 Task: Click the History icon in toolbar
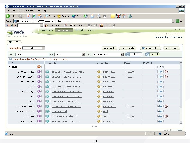pyautogui.click(x=86, y=16)
